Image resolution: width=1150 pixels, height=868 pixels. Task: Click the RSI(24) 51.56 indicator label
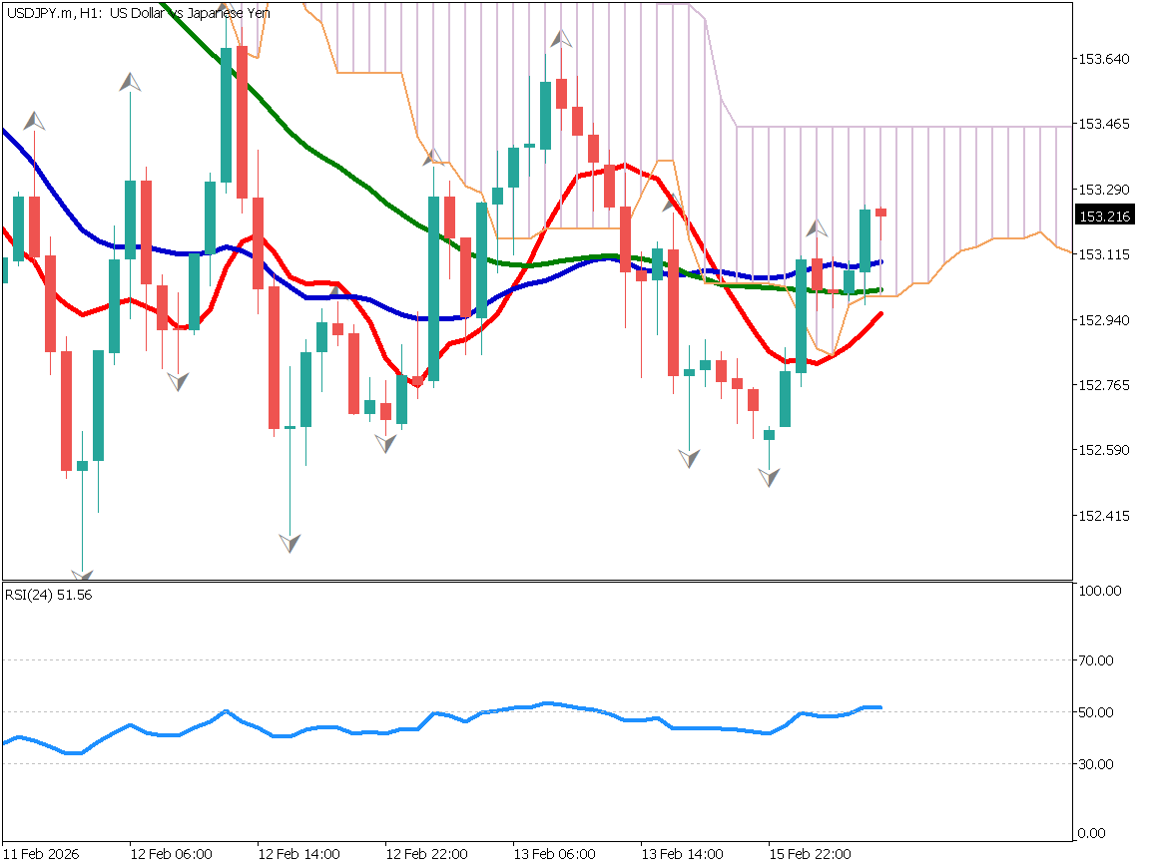coord(49,595)
